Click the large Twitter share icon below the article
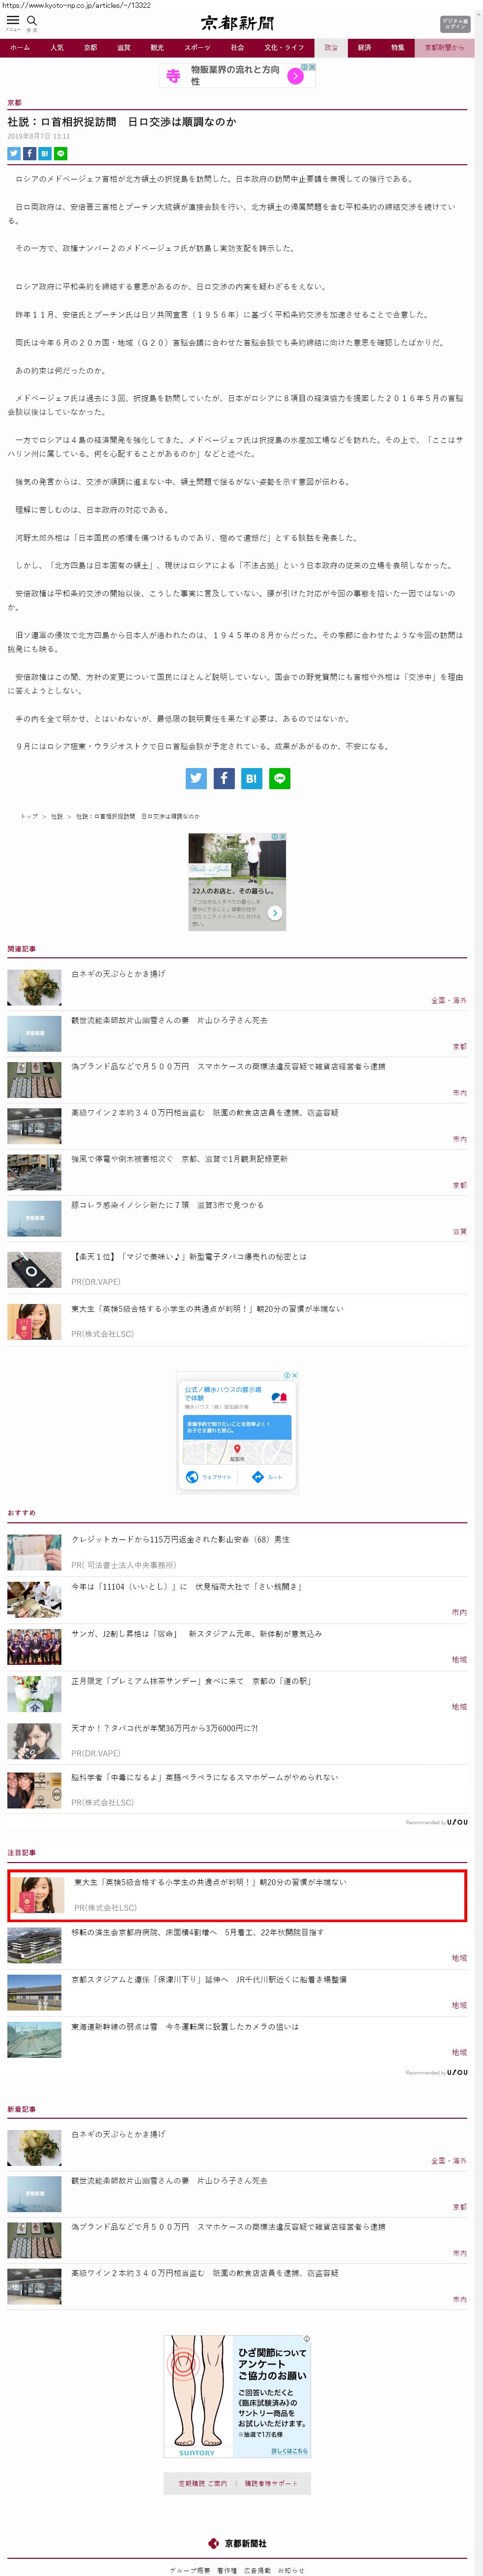This screenshot has width=483, height=2576. click(x=196, y=778)
